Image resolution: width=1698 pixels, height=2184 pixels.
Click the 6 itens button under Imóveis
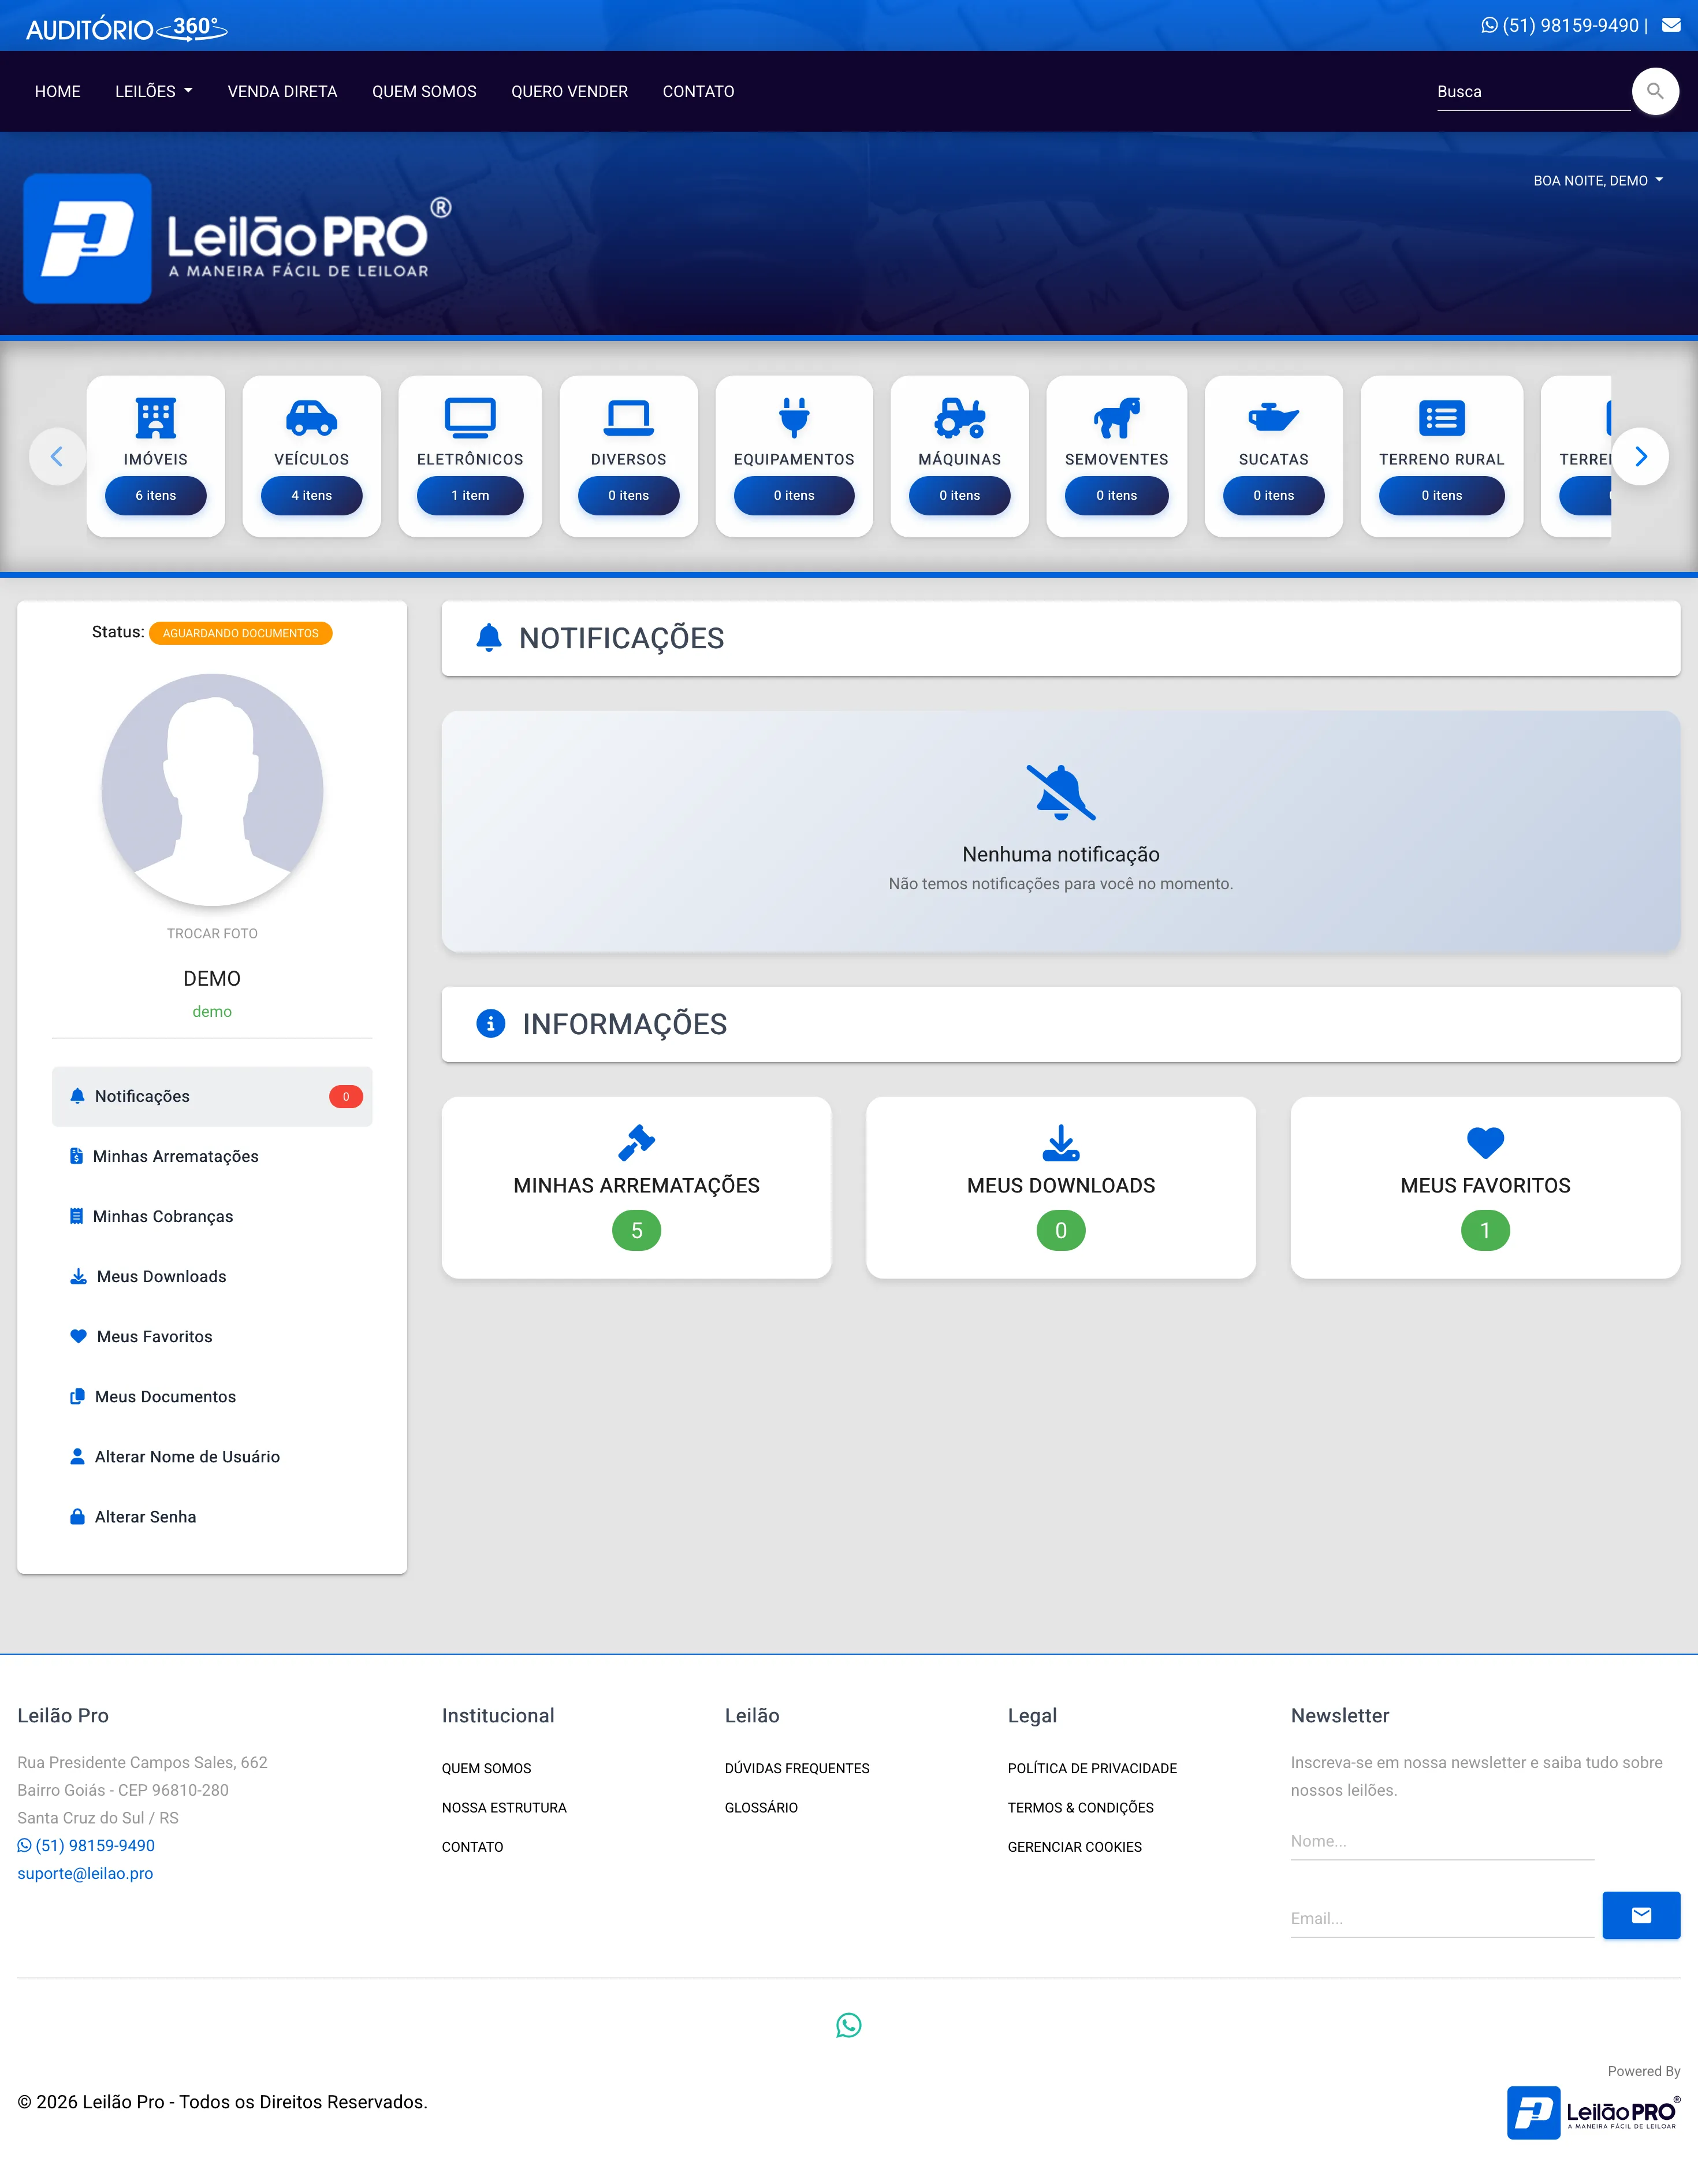[x=155, y=495]
